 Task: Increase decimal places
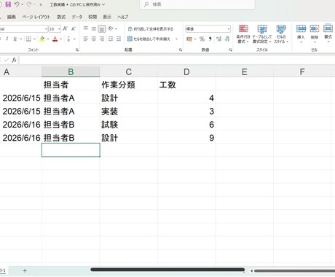click(x=219, y=39)
